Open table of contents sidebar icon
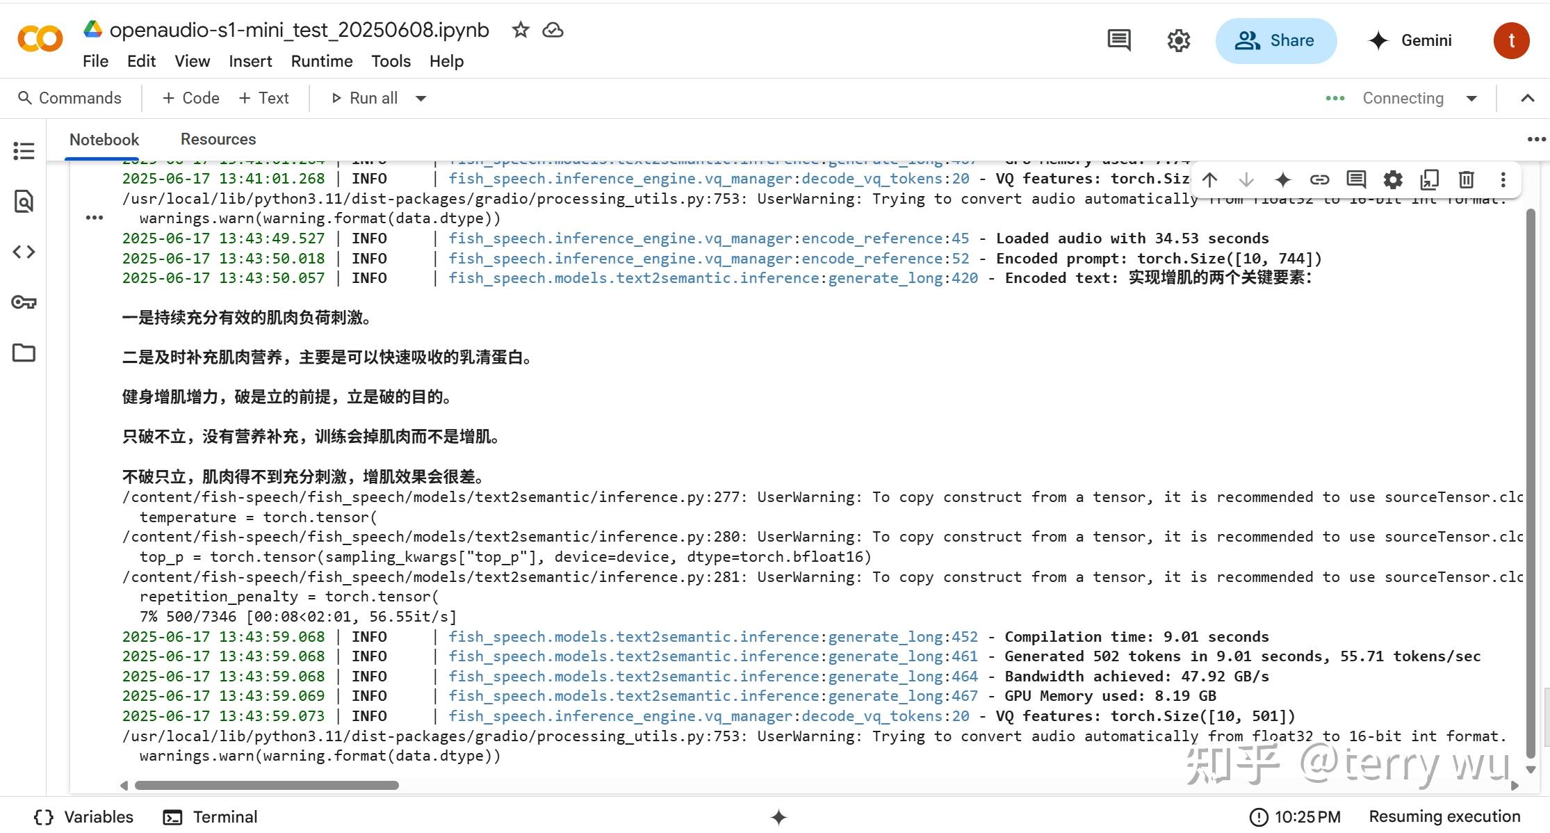Screen dimensions: 1550x833 (x=24, y=151)
